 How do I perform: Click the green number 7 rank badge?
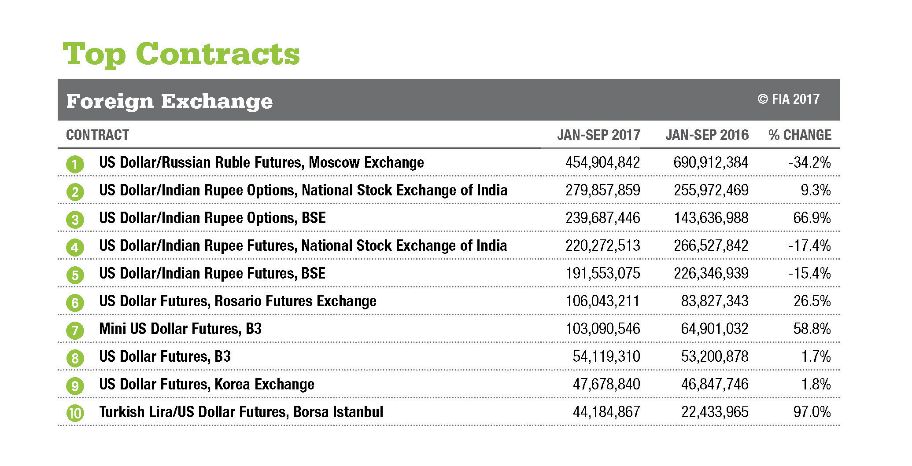pyautogui.click(x=75, y=331)
